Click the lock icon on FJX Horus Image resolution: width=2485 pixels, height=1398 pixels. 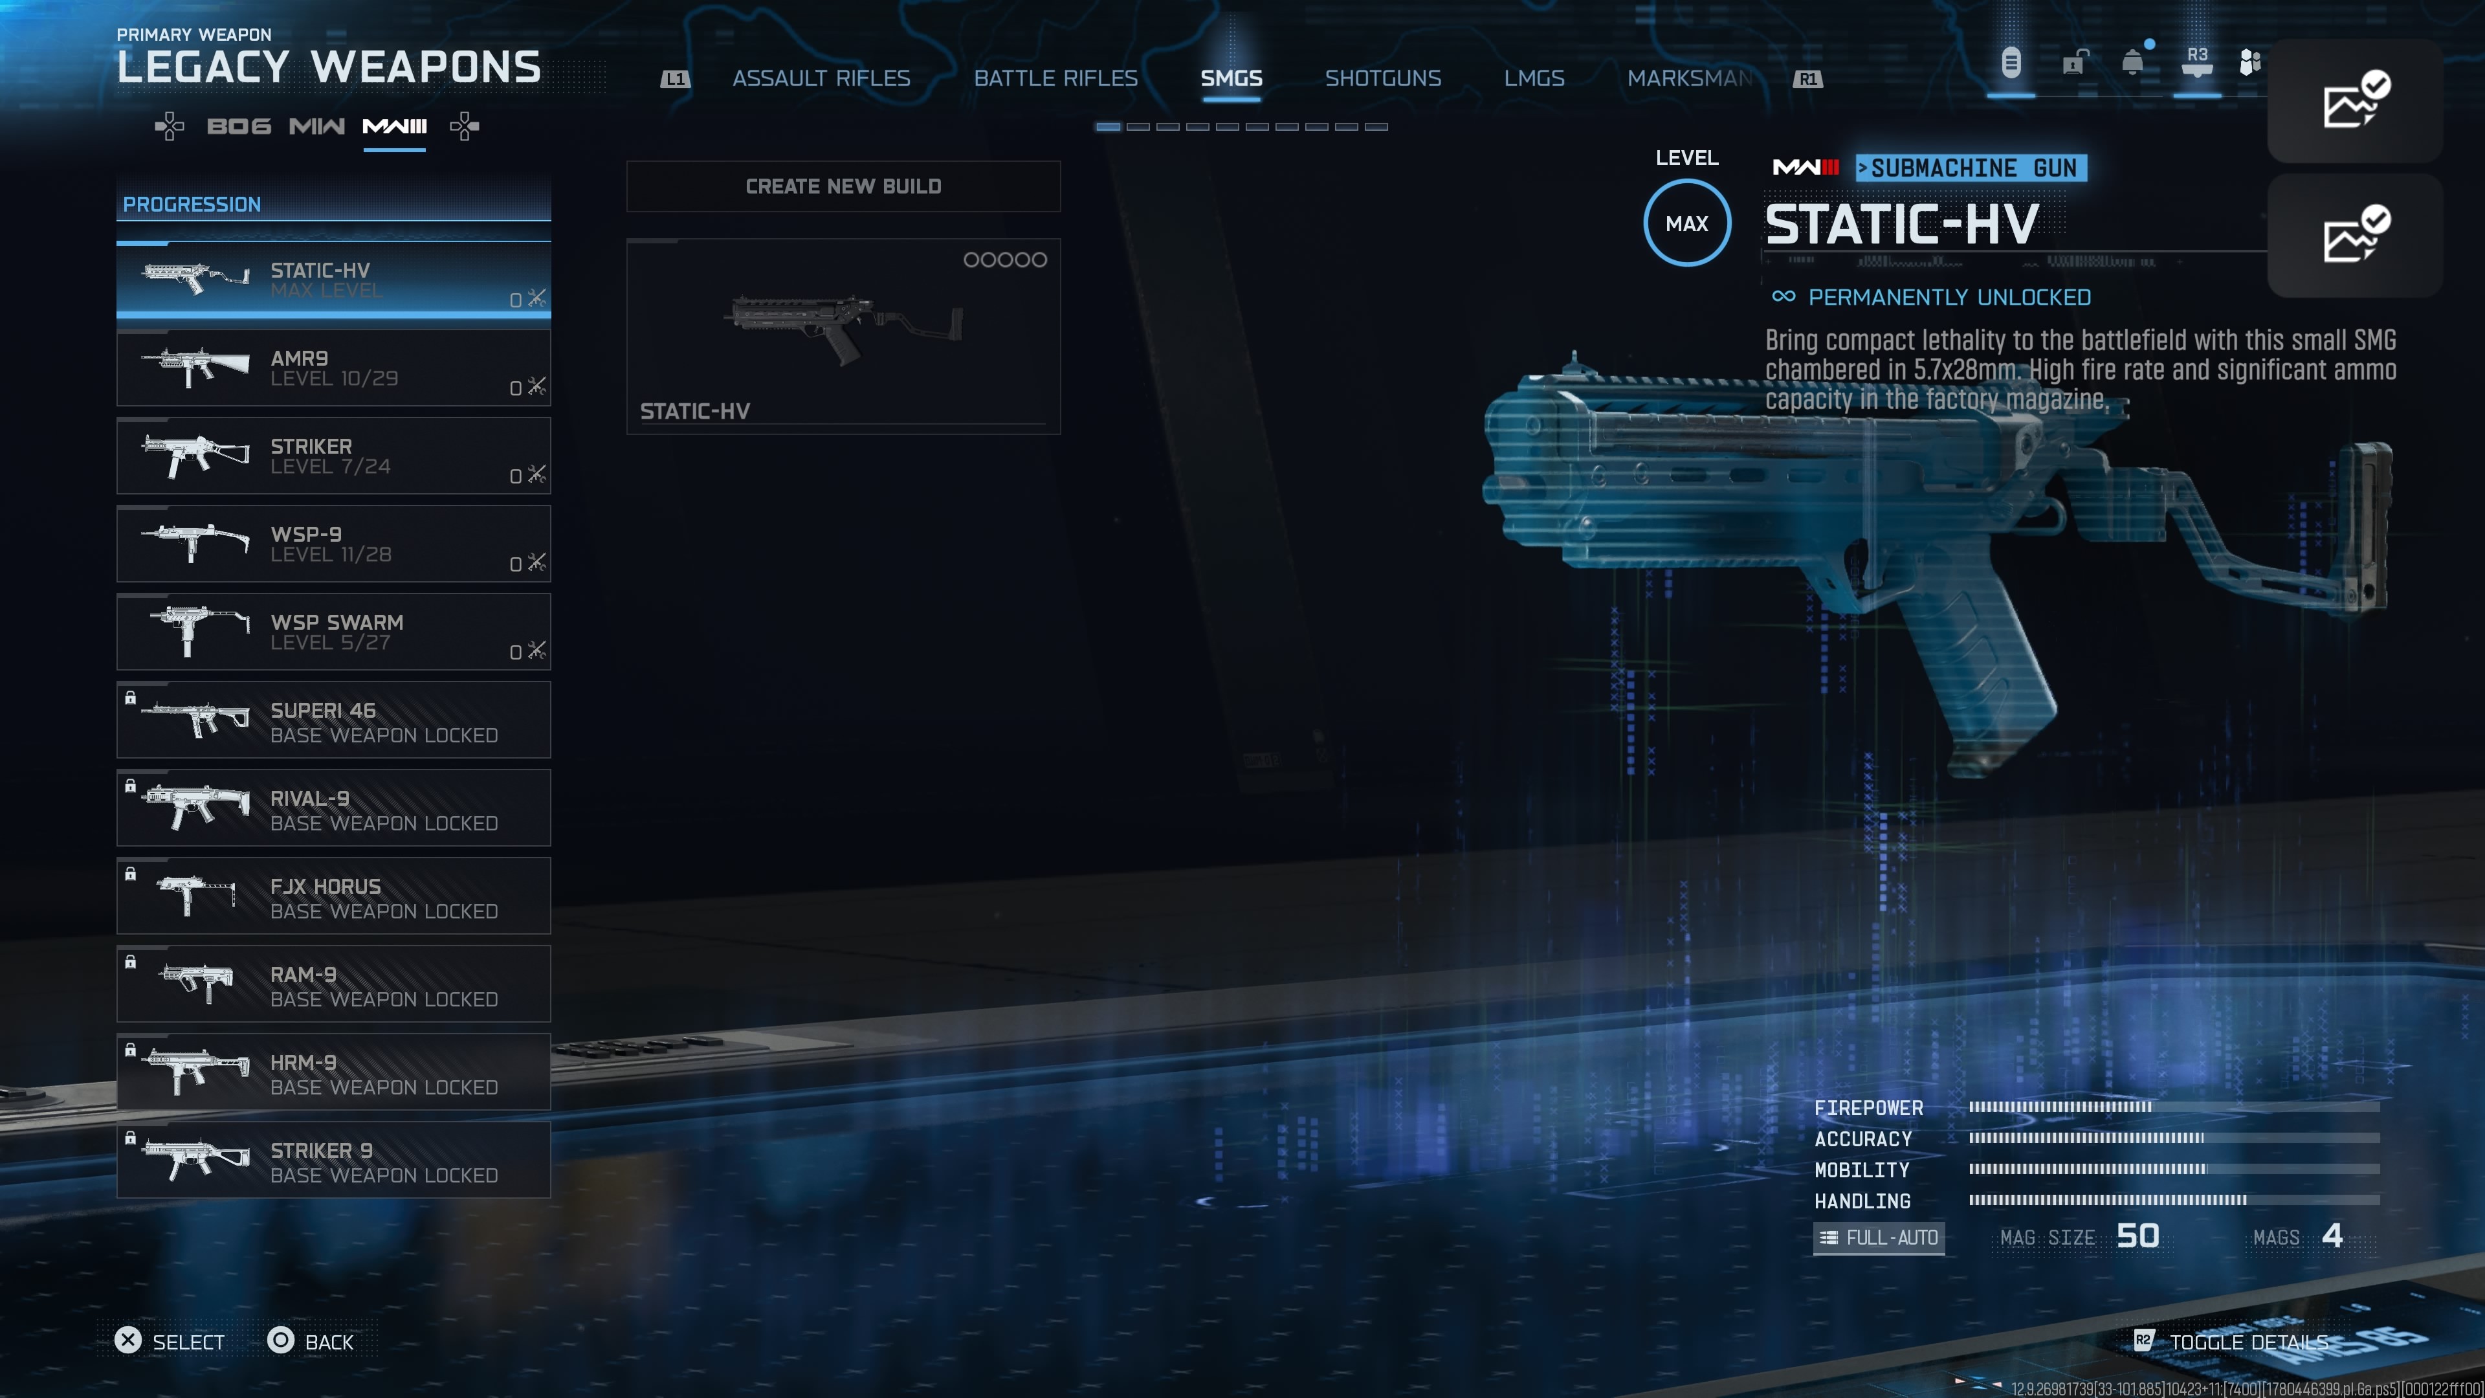click(130, 874)
